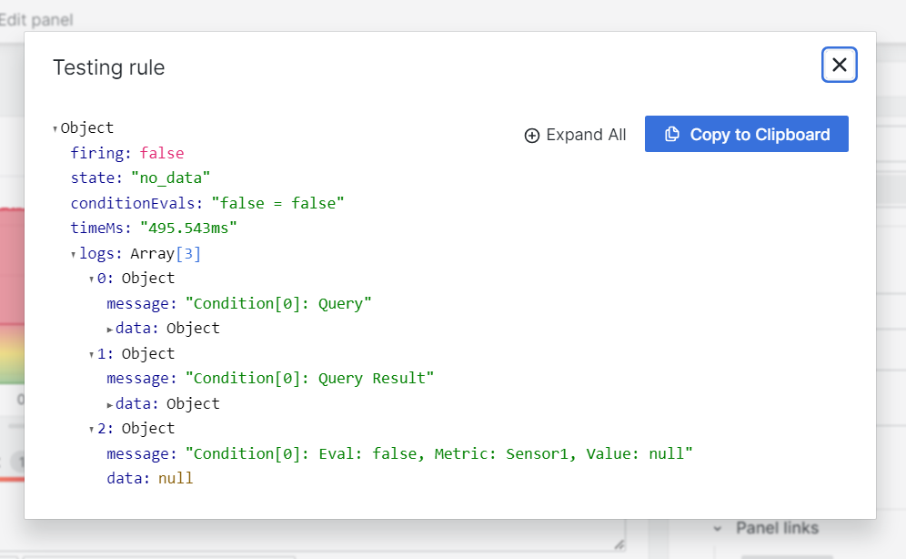Image resolution: width=906 pixels, height=559 pixels.
Task: Click the Copy to Clipboard button
Action: [746, 134]
